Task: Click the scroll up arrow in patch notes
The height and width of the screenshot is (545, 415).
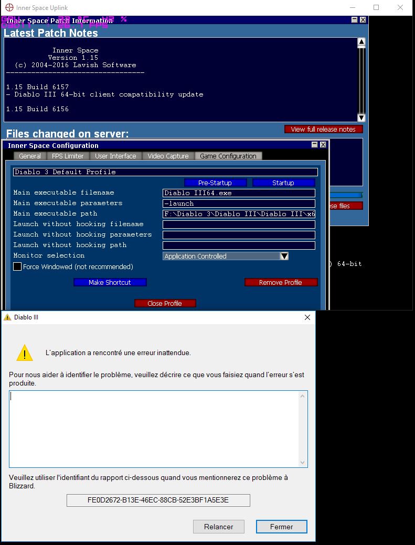Action: click(x=361, y=42)
